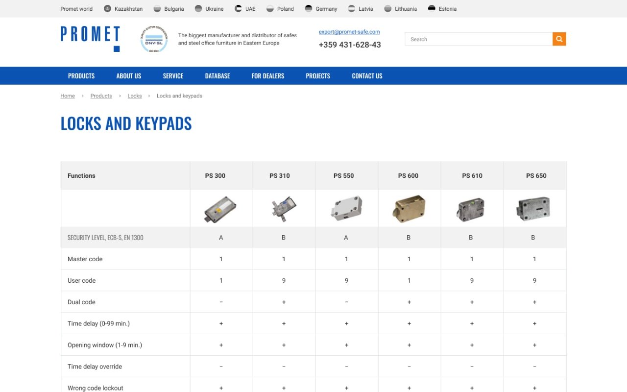Click the 'Locks and keypads' breadcrumb text
The width and height of the screenshot is (627, 392).
click(x=179, y=96)
